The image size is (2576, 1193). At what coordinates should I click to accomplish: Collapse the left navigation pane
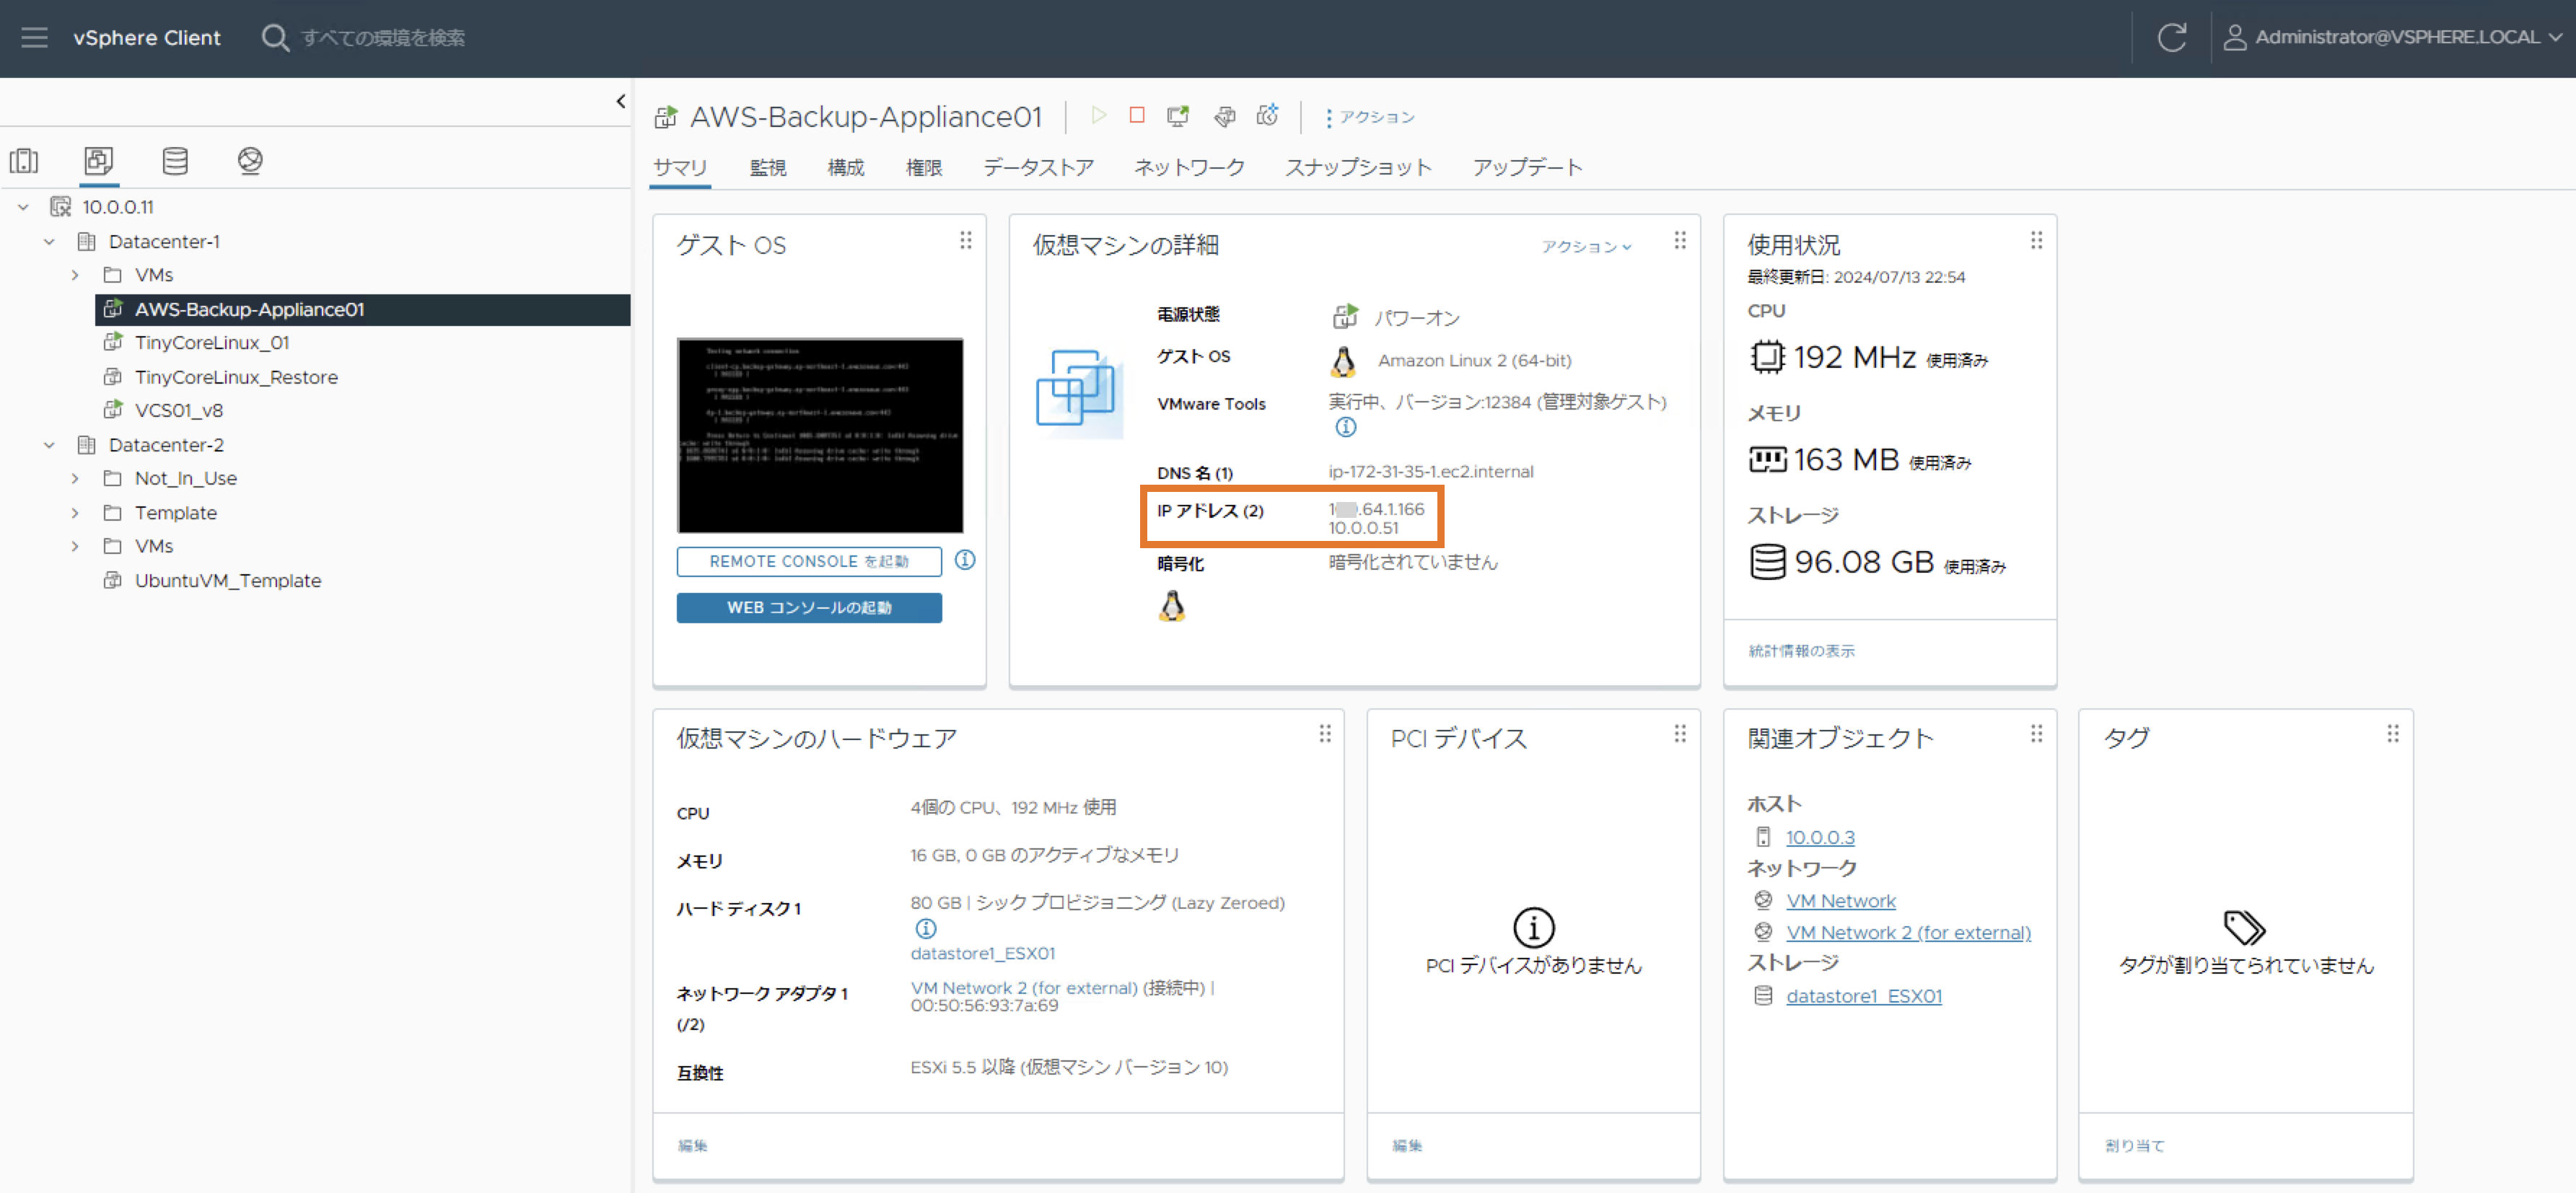coord(621,101)
